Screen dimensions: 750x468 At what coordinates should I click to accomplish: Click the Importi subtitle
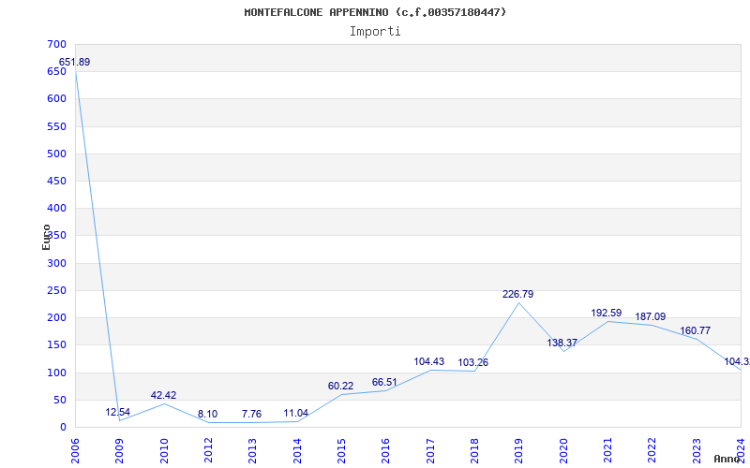point(375,31)
